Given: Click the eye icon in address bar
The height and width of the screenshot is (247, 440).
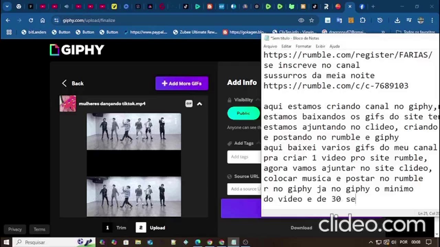Looking at the screenshot, I should click(x=301, y=20).
